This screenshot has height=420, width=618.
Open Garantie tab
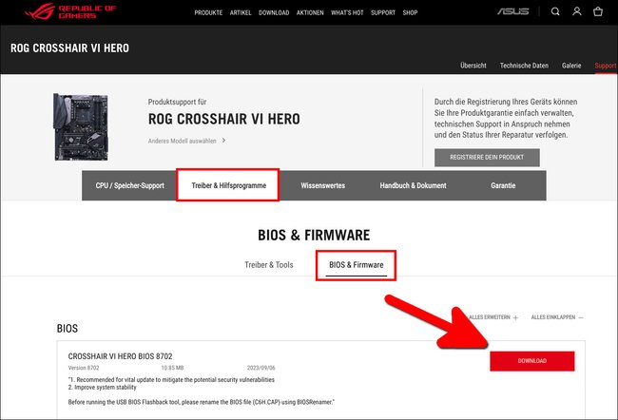(503, 185)
